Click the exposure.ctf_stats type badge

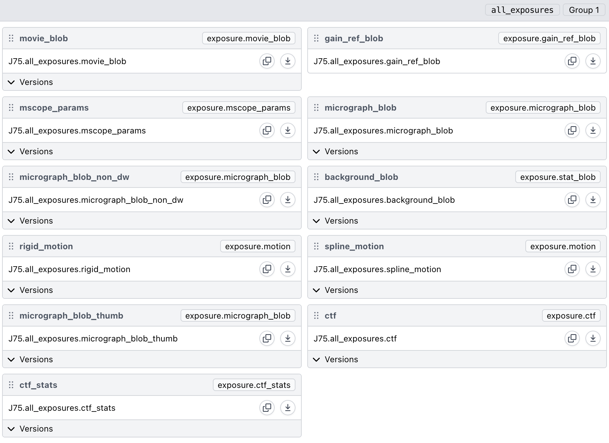pyautogui.click(x=254, y=385)
